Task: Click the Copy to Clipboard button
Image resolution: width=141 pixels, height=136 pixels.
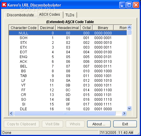Action: tap(21, 124)
